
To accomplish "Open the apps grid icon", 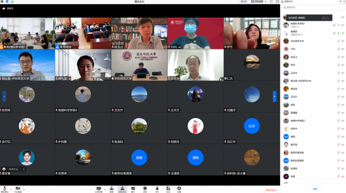I will (168, 189).
